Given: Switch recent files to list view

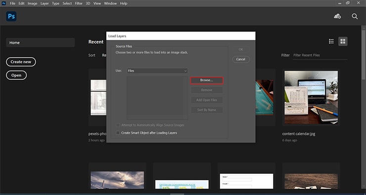Looking at the screenshot, I should 331,41.
